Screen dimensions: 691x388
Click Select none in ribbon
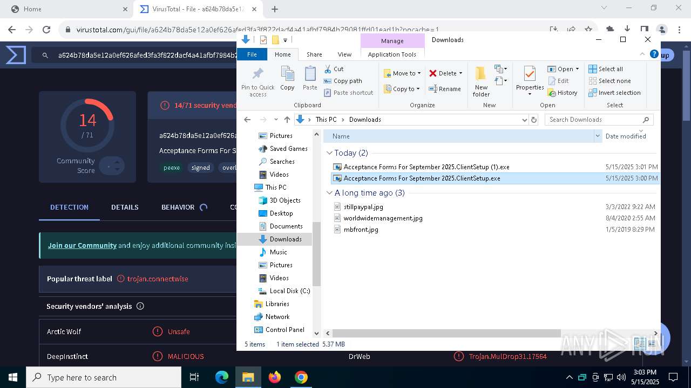(x=609, y=81)
